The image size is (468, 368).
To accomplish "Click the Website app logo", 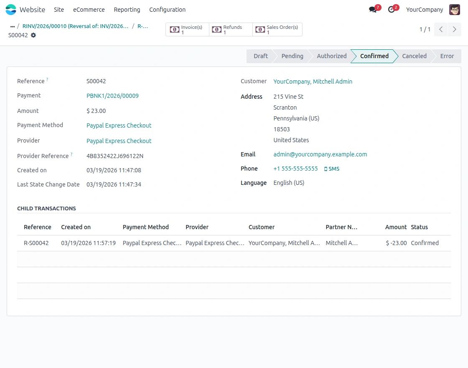I will tap(10, 9).
